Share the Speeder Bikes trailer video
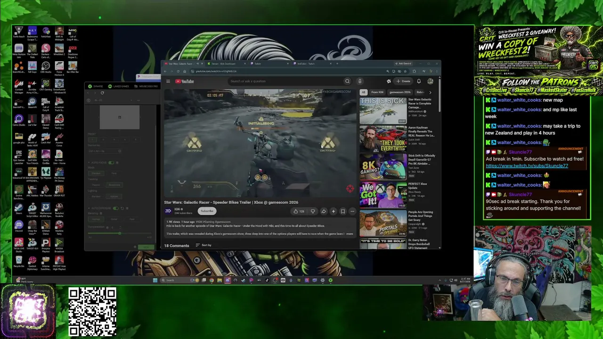 (x=324, y=211)
